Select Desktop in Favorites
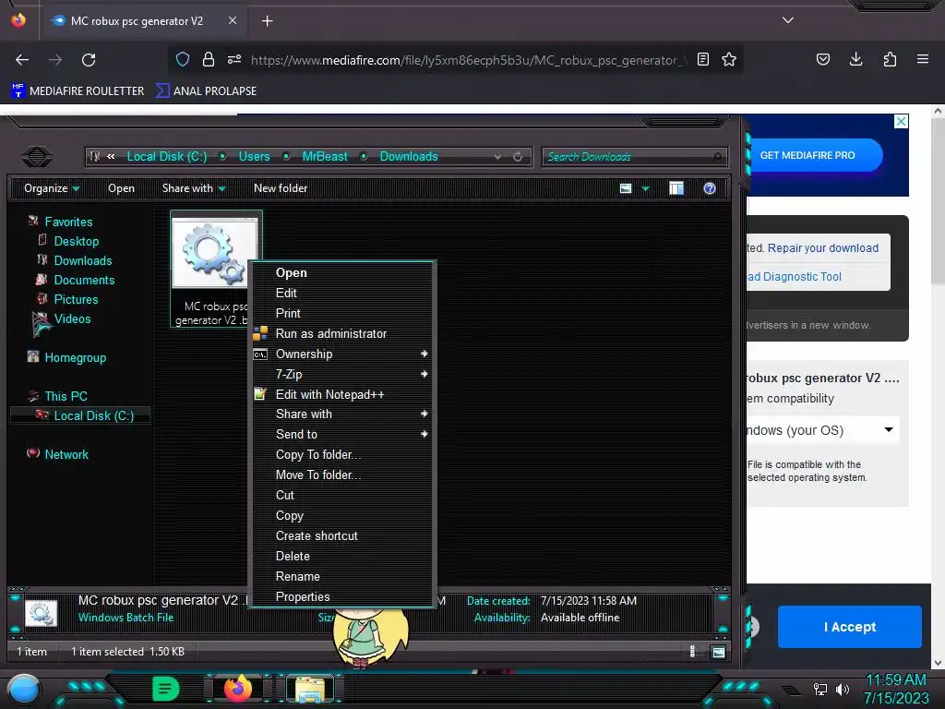 tap(76, 241)
